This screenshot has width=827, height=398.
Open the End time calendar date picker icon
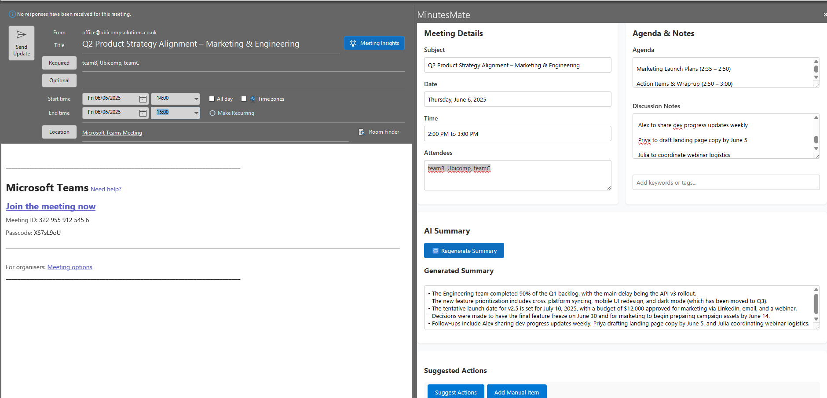coord(143,113)
